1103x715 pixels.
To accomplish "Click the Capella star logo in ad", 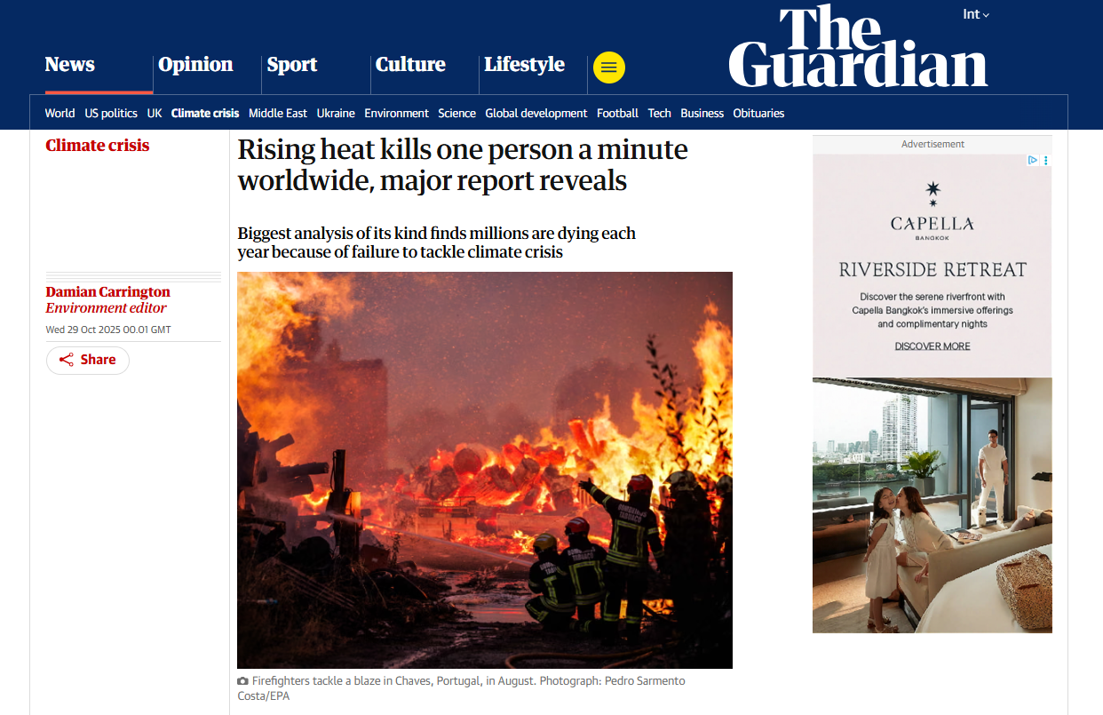I will click(x=932, y=194).
